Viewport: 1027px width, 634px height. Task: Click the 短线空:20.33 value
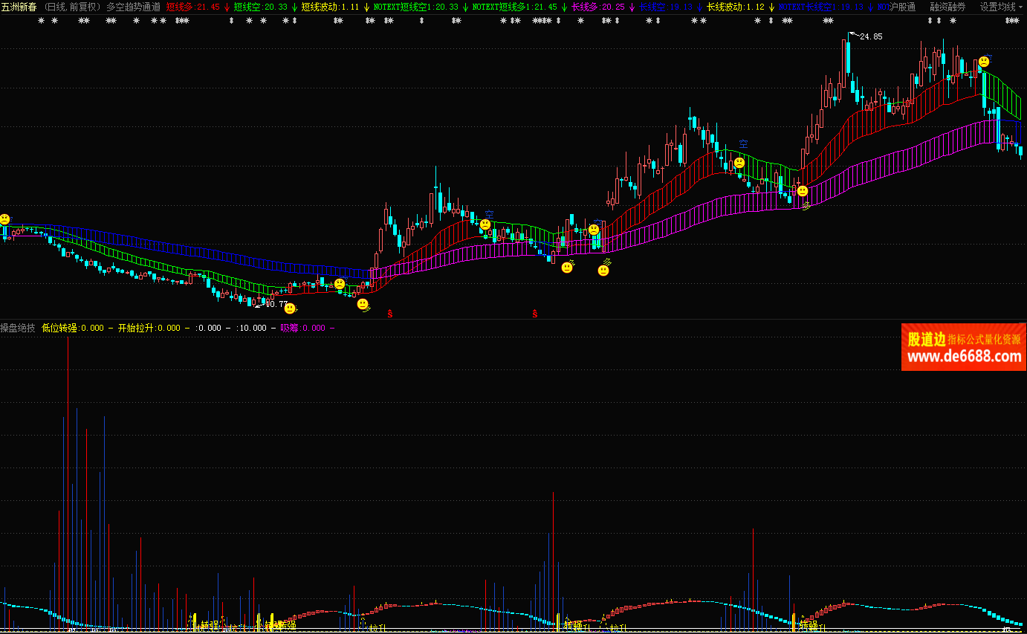tap(261, 7)
